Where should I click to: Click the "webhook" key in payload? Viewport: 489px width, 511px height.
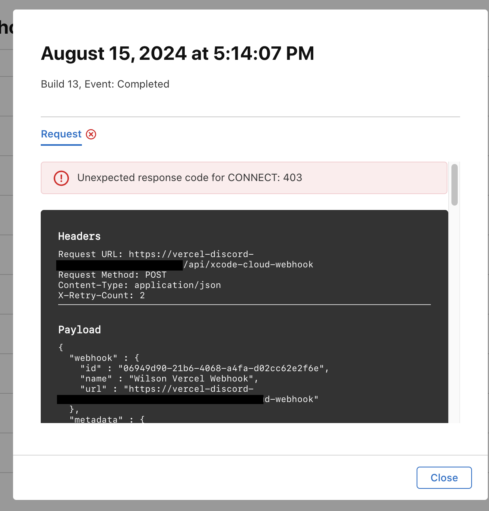click(93, 358)
